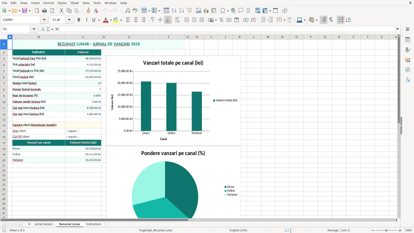Open Select Function sum dropdown

[53, 29]
